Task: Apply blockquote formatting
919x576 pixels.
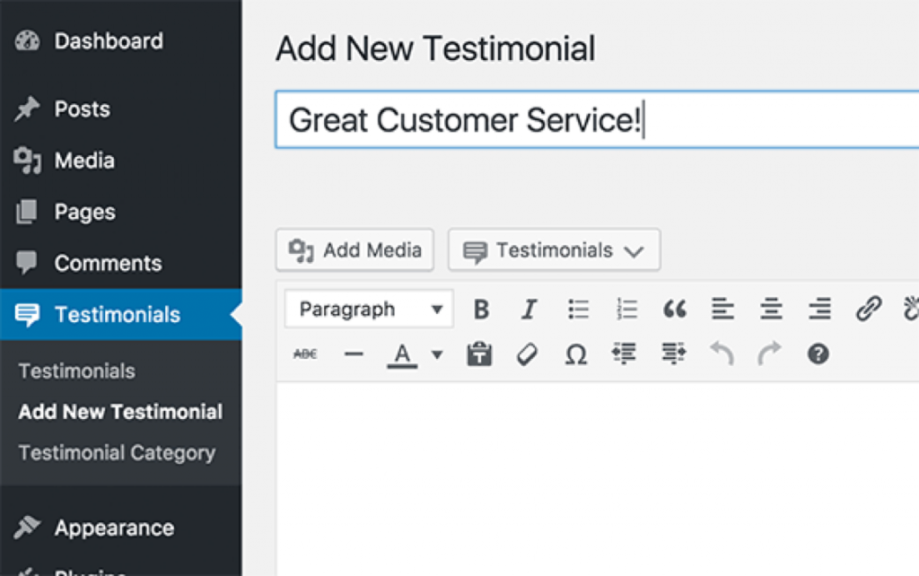Action: pyautogui.click(x=675, y=309)
